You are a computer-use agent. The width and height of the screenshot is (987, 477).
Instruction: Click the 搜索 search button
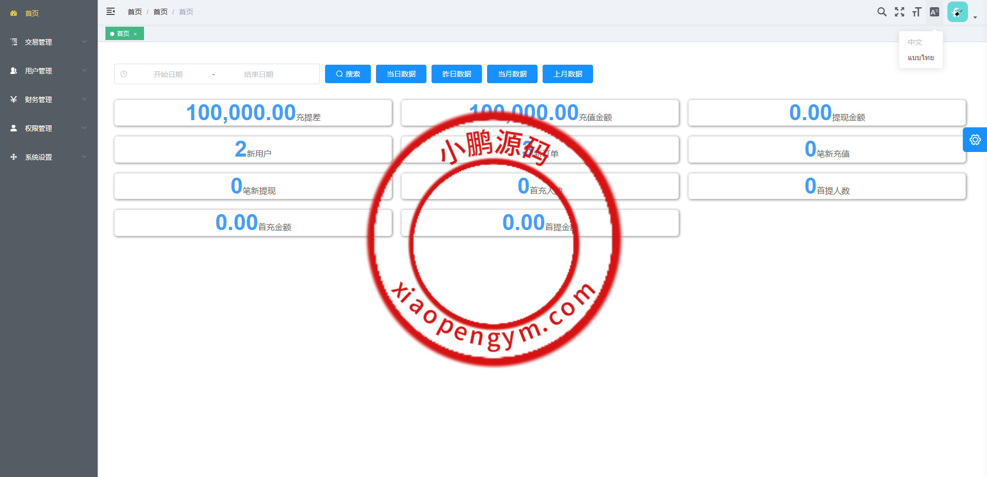point(348,74)
